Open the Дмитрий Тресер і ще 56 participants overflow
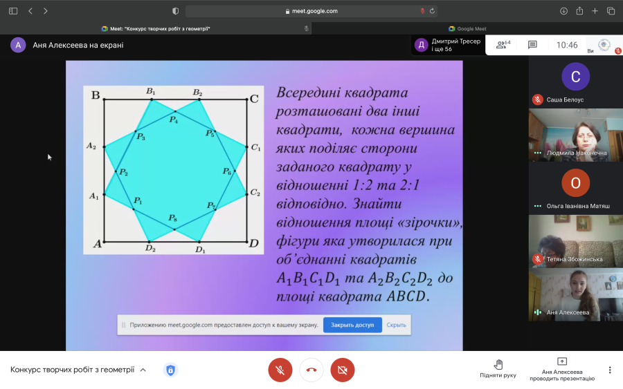 [x=448, y=45]
